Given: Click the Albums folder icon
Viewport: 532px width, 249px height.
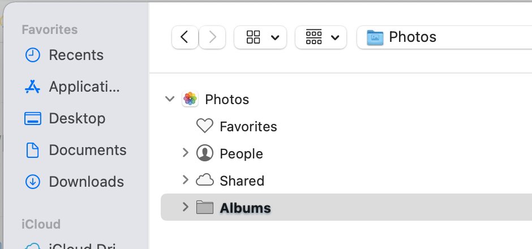Looking at the screenshot, I should 204,207.
